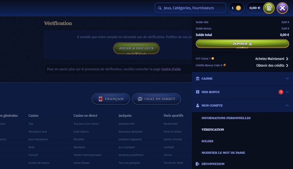Click Déconnexion to log out

click(x=213, y=164)
